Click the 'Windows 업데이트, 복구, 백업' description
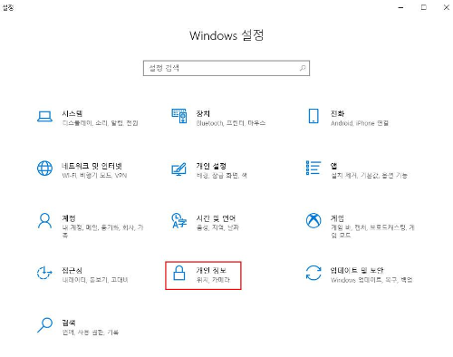Viewport: 453px width, 357px height. pos(371,280)
